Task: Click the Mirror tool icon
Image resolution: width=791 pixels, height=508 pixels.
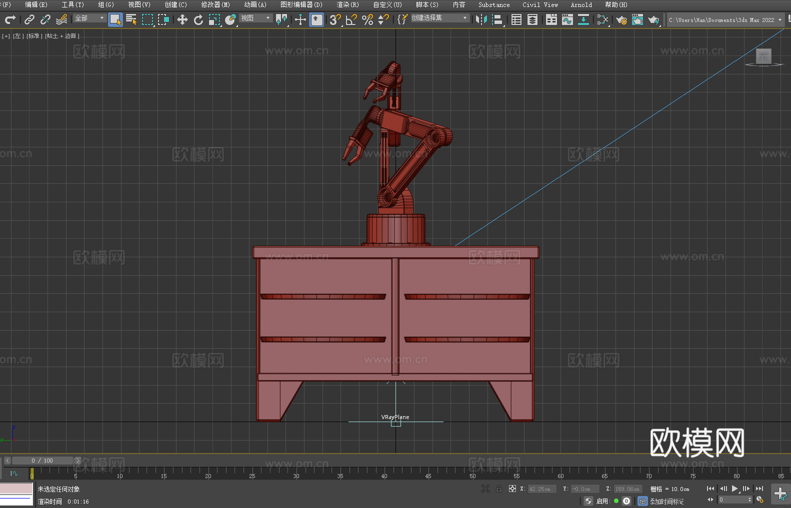Action: point(481,19)
